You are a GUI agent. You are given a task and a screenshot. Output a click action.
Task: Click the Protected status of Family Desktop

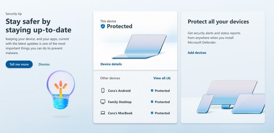point(162,102)
